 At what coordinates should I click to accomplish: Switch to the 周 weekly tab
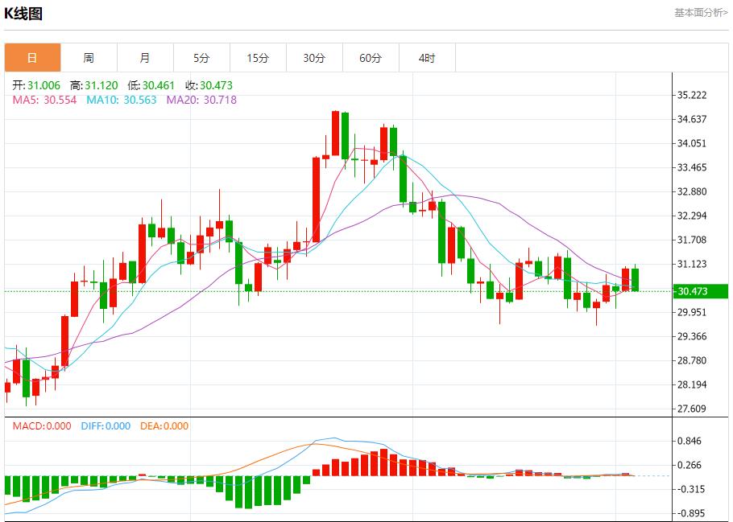[89, 58]
